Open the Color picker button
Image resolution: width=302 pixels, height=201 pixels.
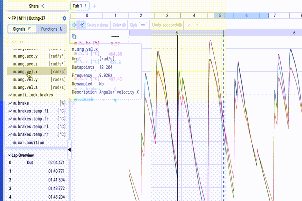(x=119, y=25)
